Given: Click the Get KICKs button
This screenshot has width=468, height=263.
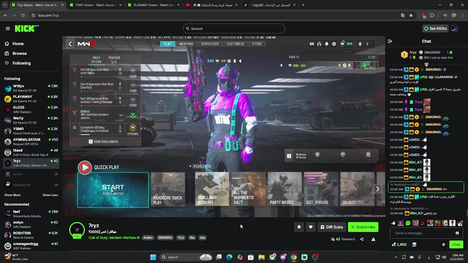Looking at the screenshot, I should coord(435,28).
